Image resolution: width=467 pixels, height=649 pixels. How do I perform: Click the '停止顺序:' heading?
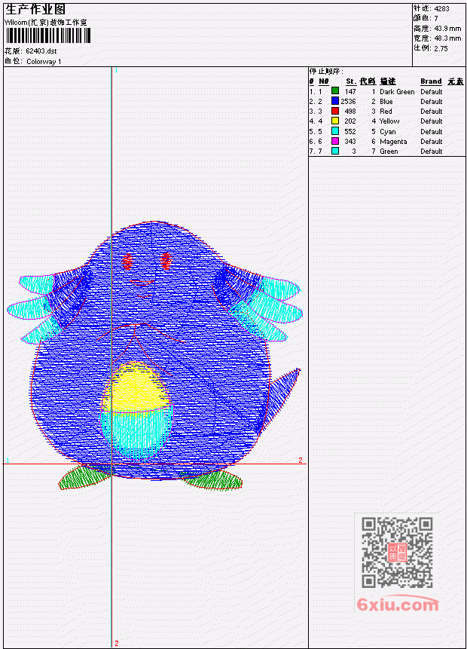click(326, 72)
